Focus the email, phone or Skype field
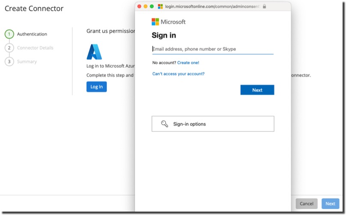The height and width of the screenshot is (215, 346). pos(212,49)
